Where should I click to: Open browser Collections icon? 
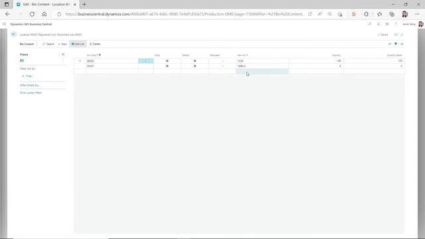[x=392, y=14]
